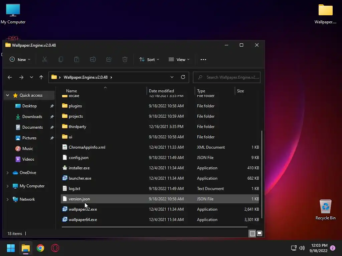This screenshot has height=256, width=342.
Task: Expand the Network tree node
Action: pos(8,199)
